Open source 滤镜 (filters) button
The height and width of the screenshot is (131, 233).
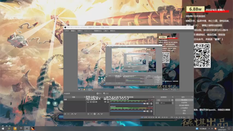pos(106,93)
